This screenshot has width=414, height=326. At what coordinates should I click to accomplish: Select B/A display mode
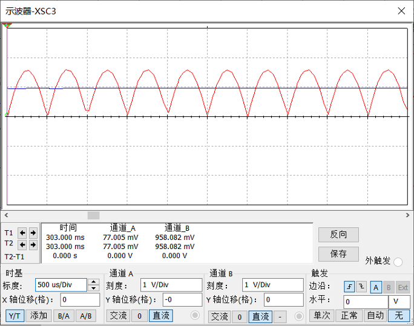[64, 316]
